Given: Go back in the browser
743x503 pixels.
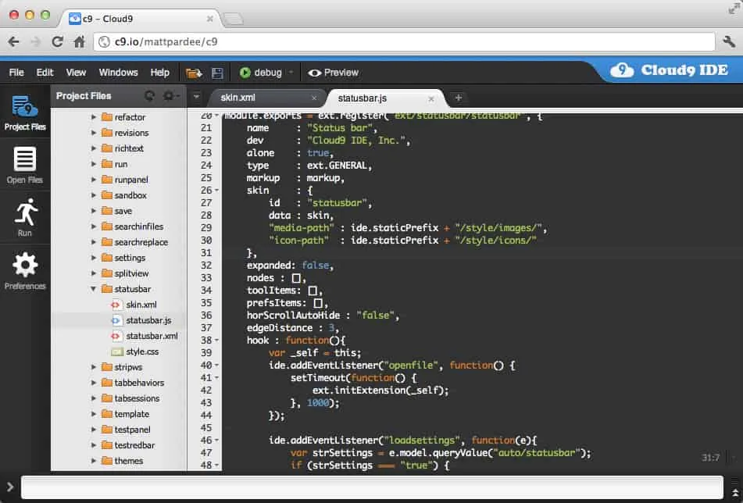Looking at the screenshot, I should point(14,42).
